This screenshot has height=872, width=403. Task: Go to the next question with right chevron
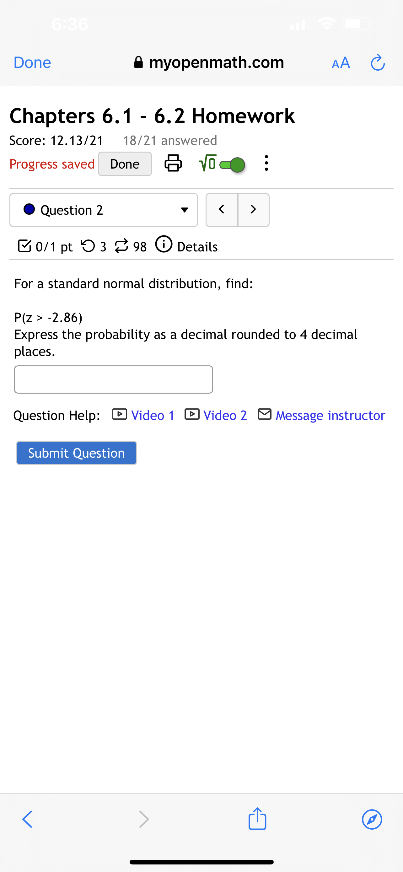coord(253,210)
